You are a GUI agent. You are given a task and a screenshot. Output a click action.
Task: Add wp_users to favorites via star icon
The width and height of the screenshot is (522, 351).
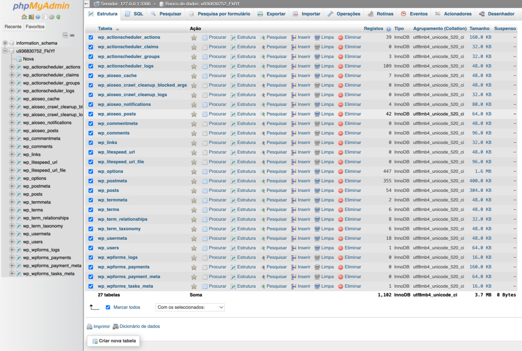coord(194,248)
